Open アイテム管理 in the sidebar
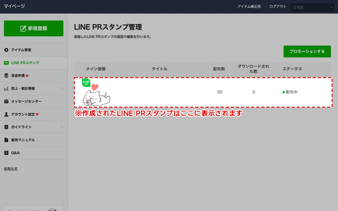 coord(34,50)
